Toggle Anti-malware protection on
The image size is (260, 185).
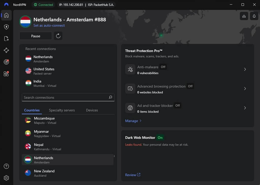(163, 67)
